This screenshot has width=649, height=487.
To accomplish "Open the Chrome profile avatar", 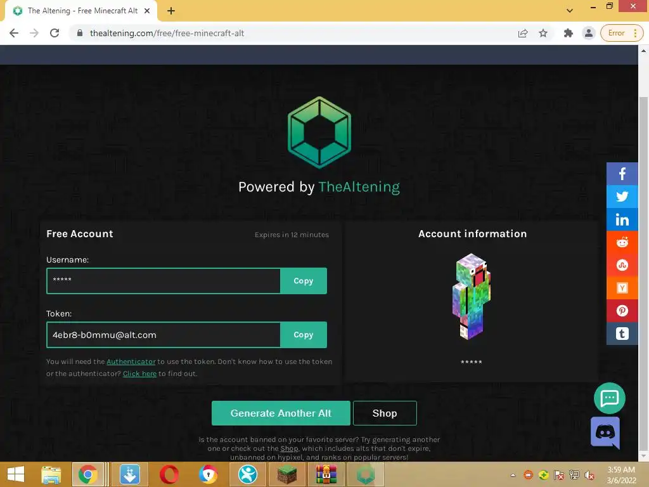I will coord(589,33).
